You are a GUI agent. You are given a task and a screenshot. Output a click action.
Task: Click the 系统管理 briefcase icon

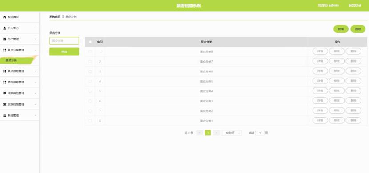coord(4,115)
